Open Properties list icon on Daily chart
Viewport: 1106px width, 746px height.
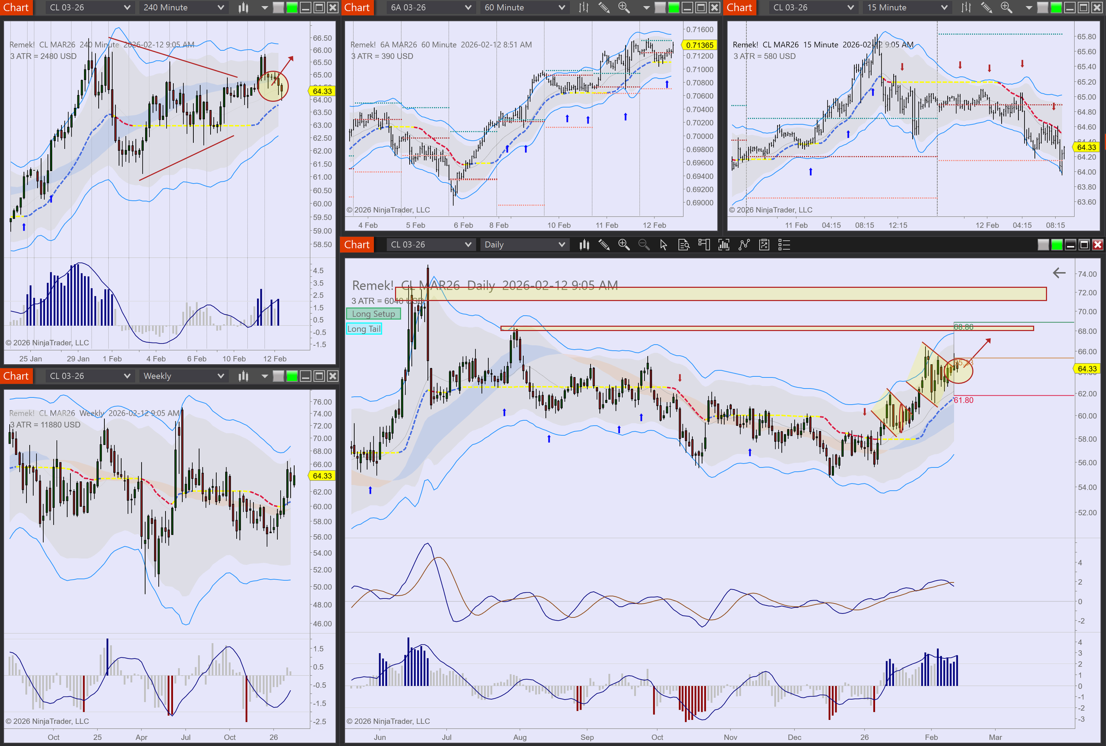click(x=784, y=244)
